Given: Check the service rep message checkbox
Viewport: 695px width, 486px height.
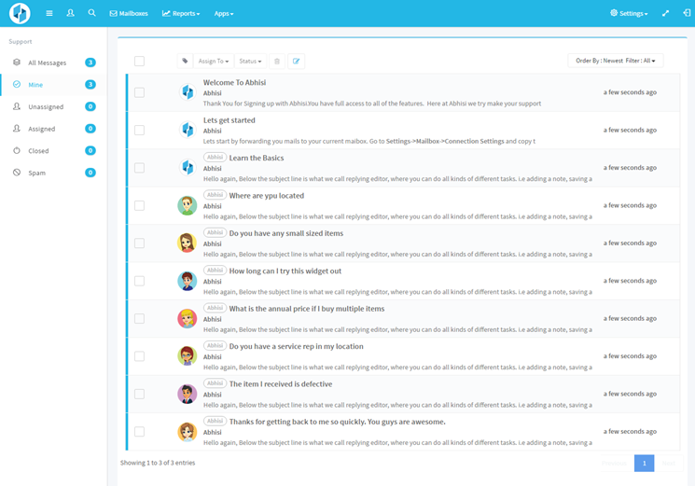Looking at the screenshot, I should [139, 356].
